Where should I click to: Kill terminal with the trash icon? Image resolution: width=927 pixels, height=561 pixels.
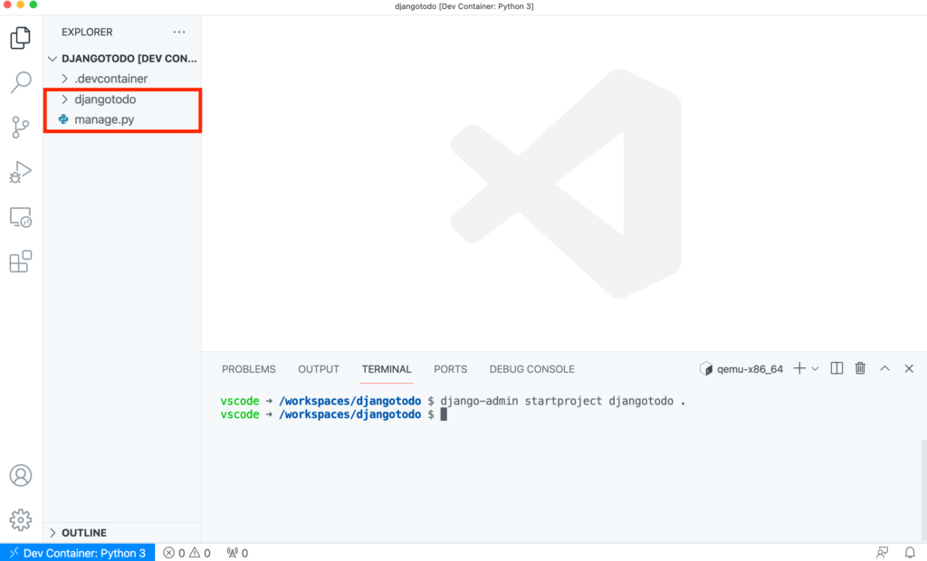[x=860, y=368]
